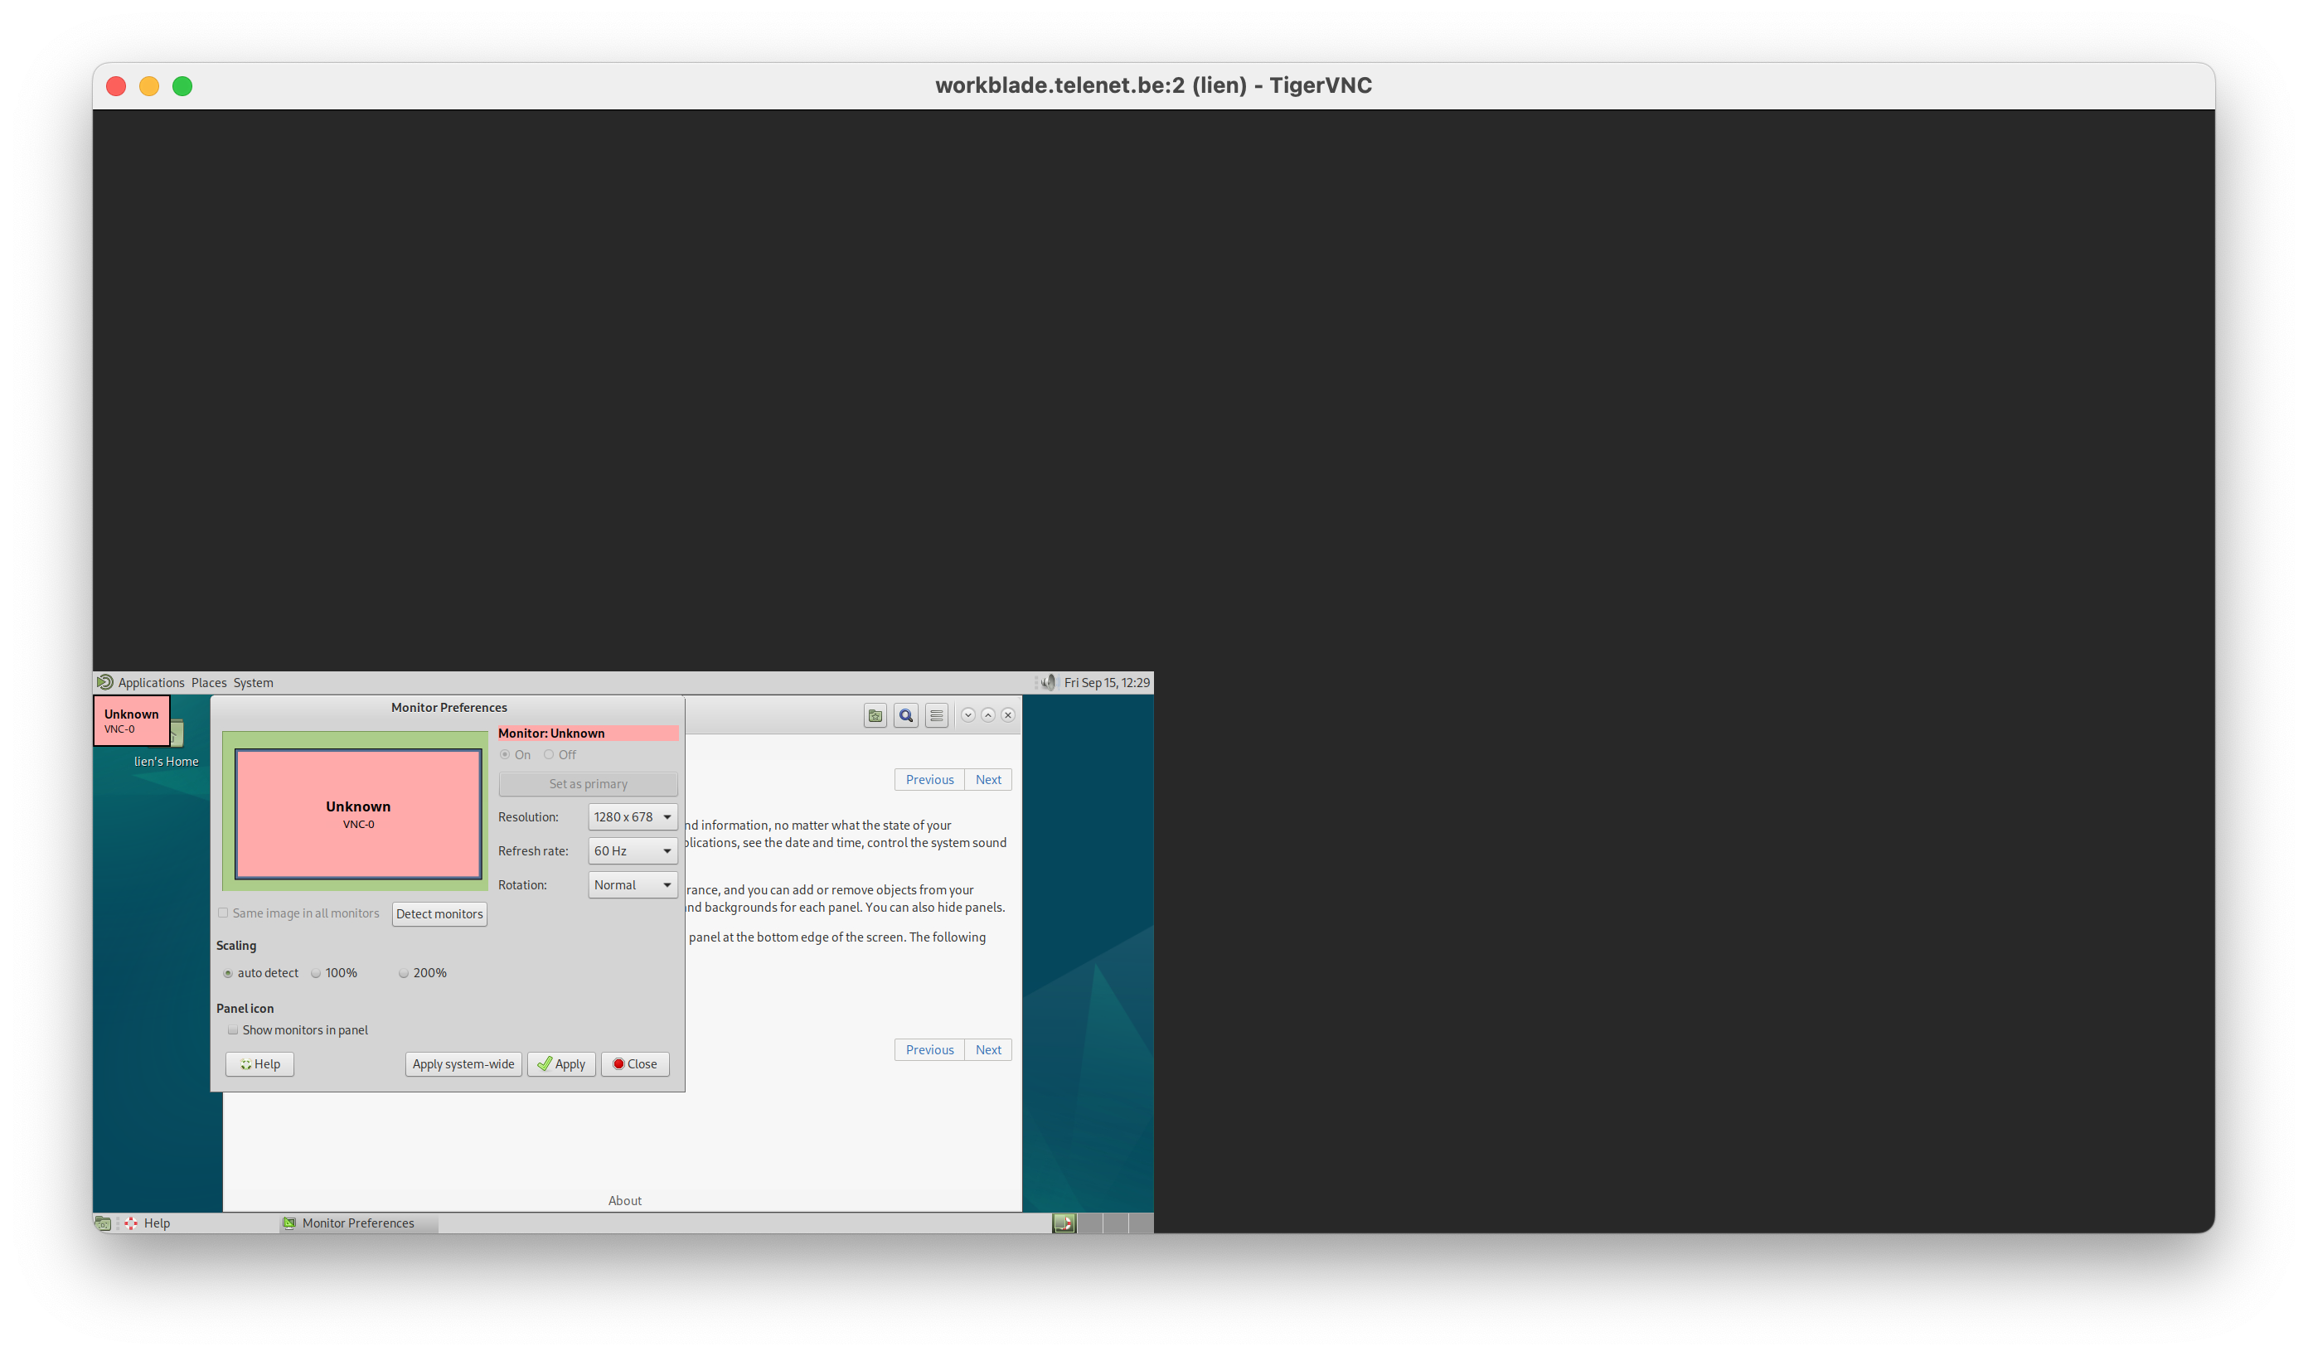Click the bookmarks folder icon in help viewer
Image resolution: width=2308 pixels, height=1356 pixels.
[x=875, y=716]
